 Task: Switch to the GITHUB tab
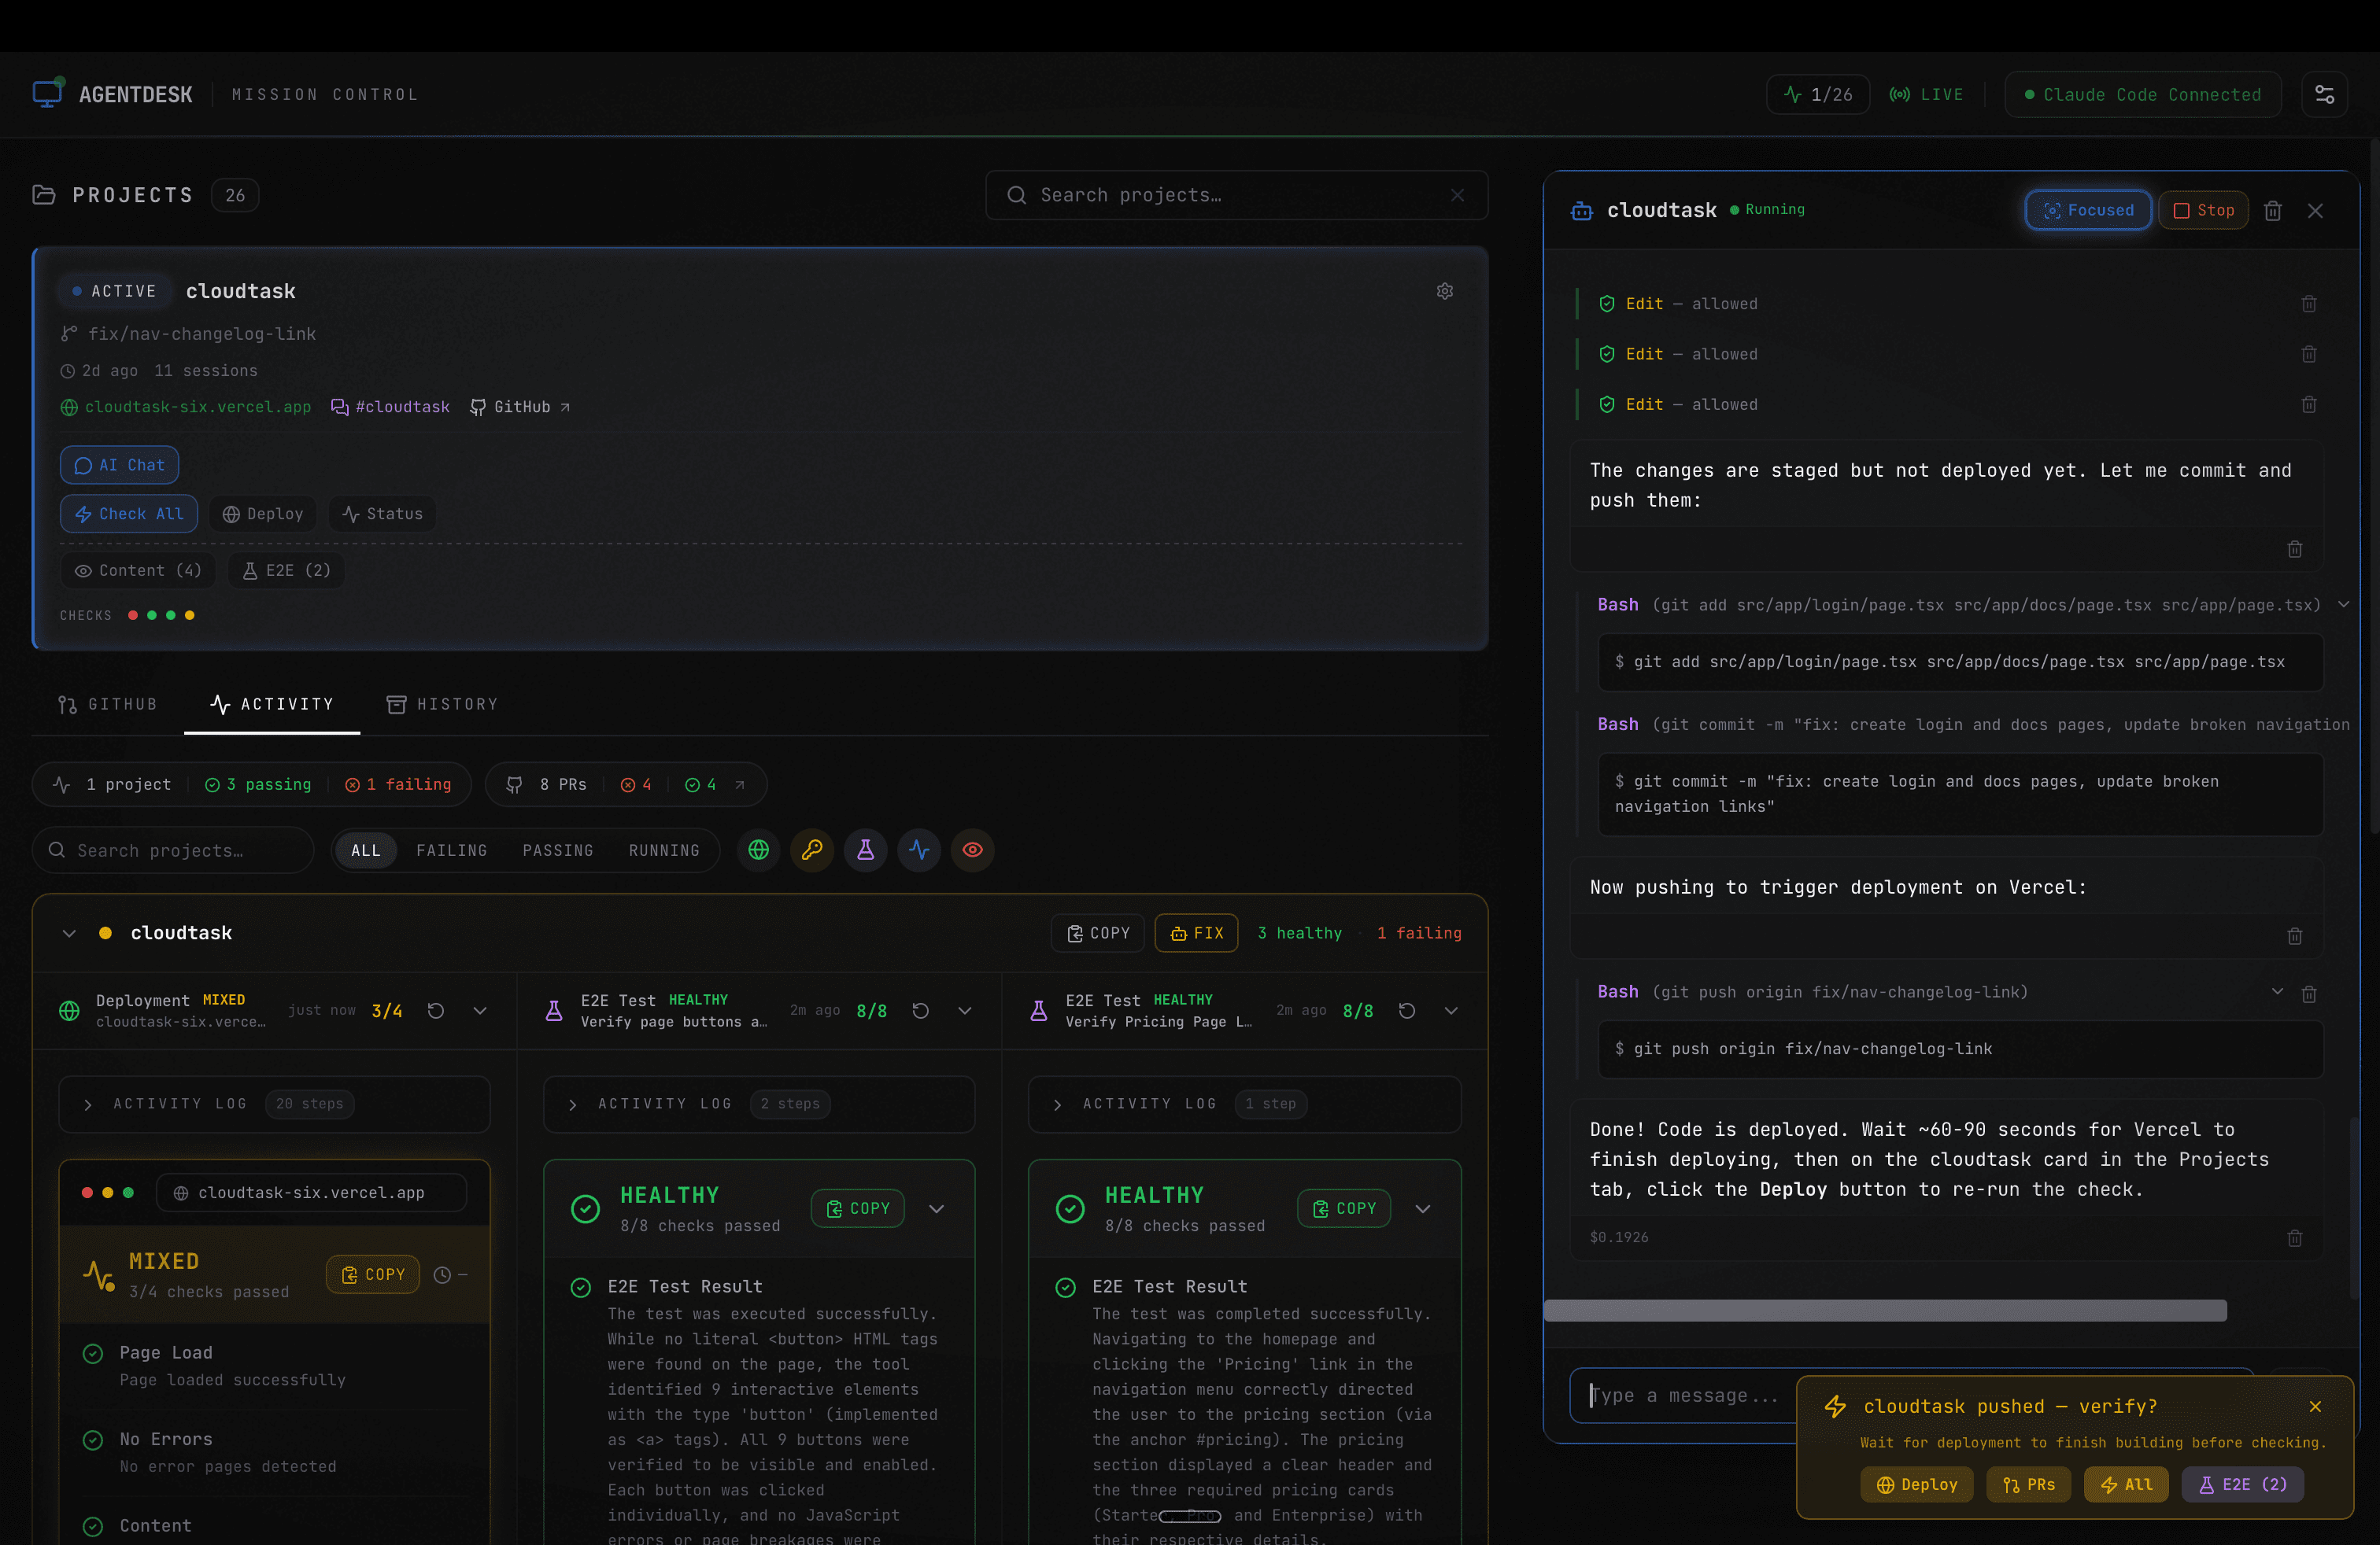(108, 705)
